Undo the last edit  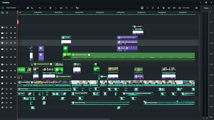pyautogui.click(x=40, y=8)
